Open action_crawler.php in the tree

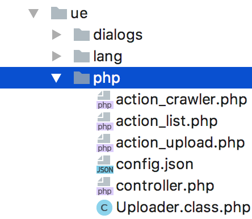pyautogui.click(x=181, y=100)
